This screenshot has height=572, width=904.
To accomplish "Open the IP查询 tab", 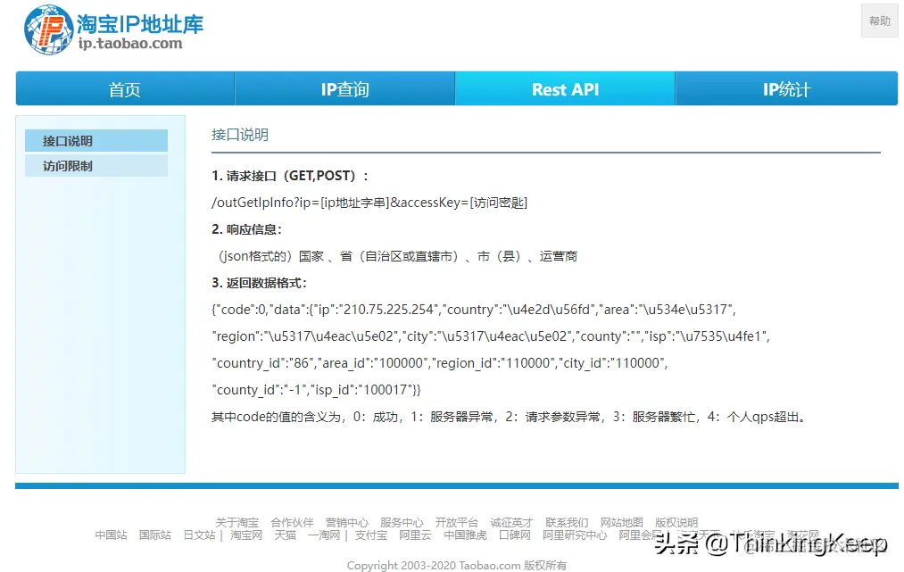I will (344, 89).
